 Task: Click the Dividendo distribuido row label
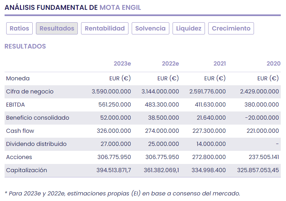36,144
